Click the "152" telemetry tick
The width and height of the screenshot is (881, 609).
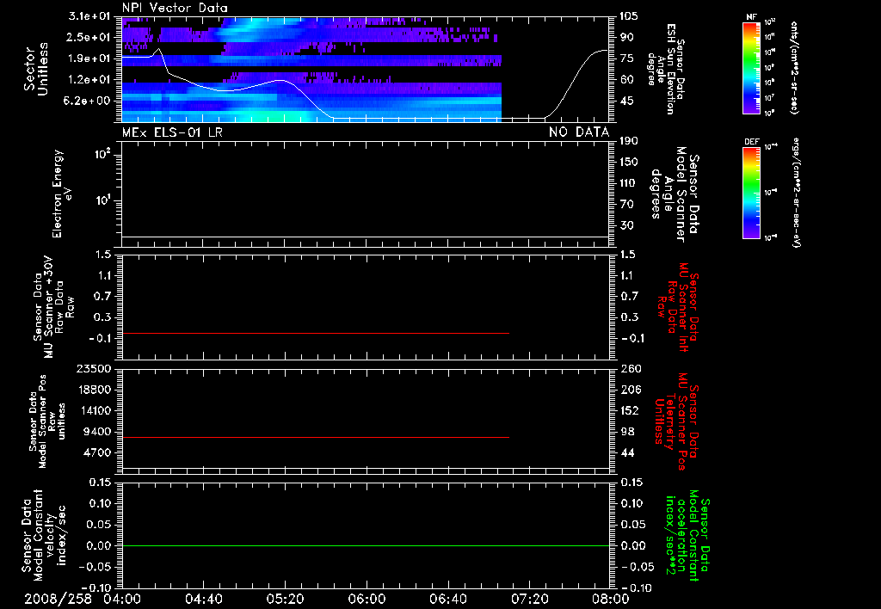coord(630,410)
